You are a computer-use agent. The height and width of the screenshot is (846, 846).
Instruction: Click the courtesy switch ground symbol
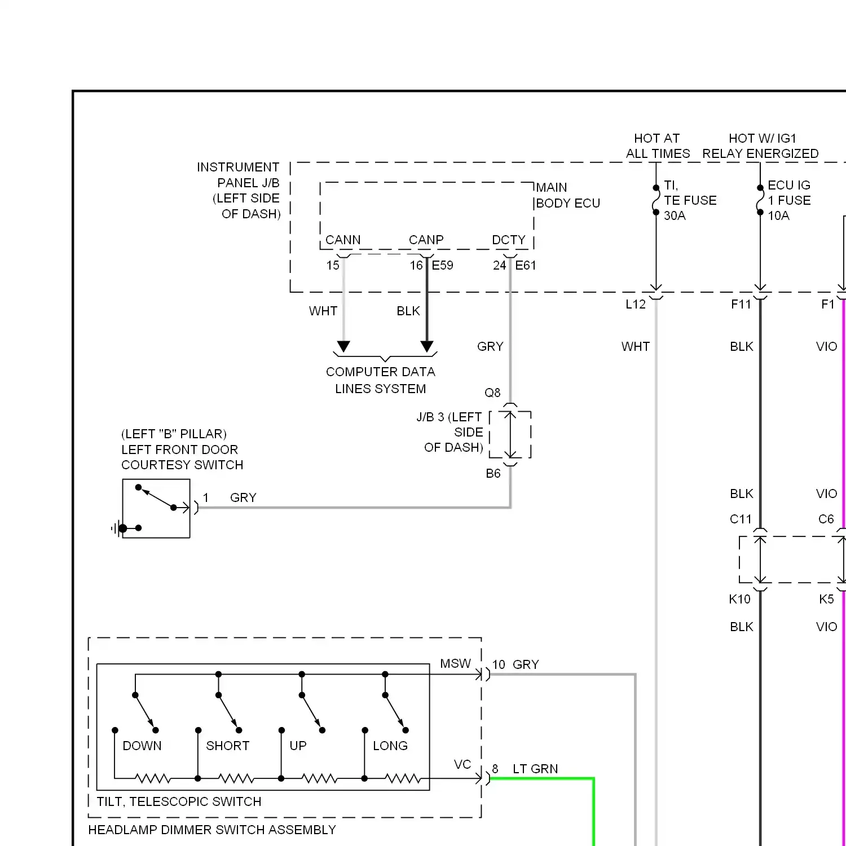point(118,528)
